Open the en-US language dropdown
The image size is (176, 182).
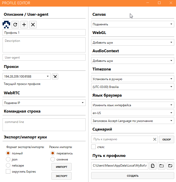[133, 113]
